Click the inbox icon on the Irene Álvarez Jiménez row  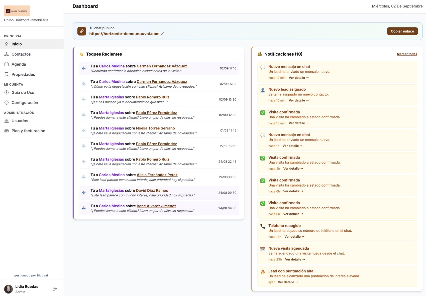pyautogui.click(x=84, y=208)
